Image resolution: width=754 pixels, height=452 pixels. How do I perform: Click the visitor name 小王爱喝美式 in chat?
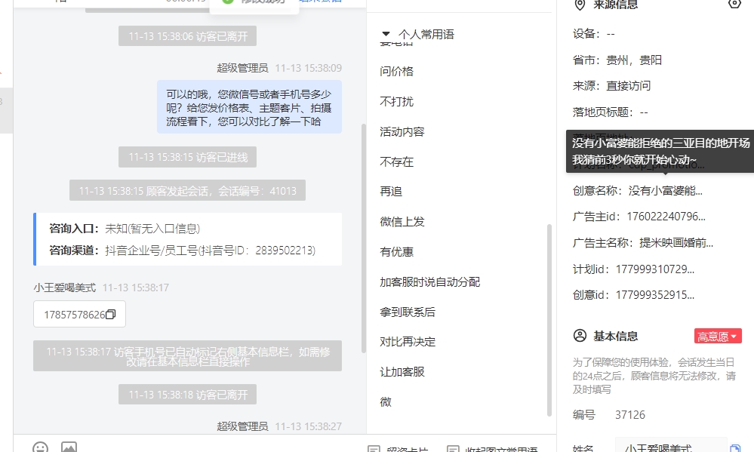(x=64, y=287)
